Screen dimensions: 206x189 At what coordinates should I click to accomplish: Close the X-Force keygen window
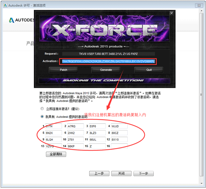[171, 13]
